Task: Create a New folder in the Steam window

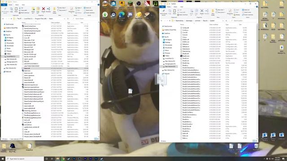Action: (x=54, y=10)
